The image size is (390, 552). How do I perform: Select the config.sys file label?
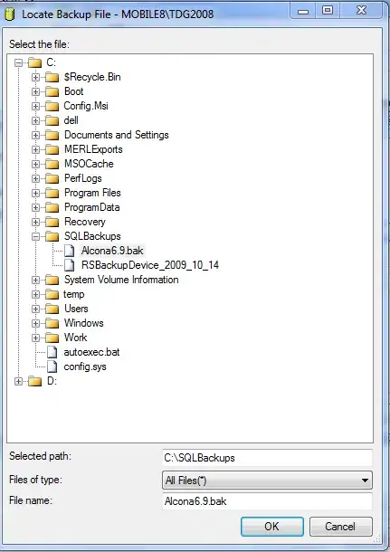(x=85, y=366)
